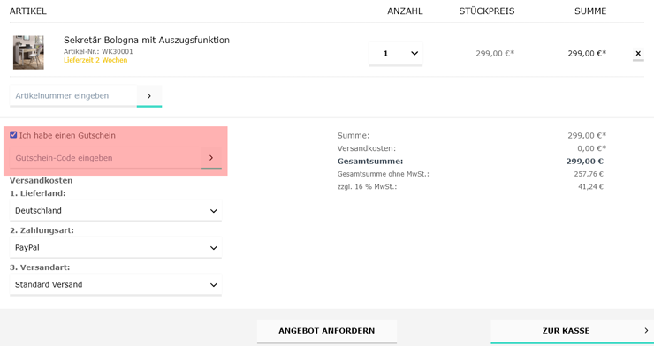Focus the 'Gutschein-Code eingeben' field
Image resolution: width=654 pixels, height=346 pixels.
(x=105, y=158)
